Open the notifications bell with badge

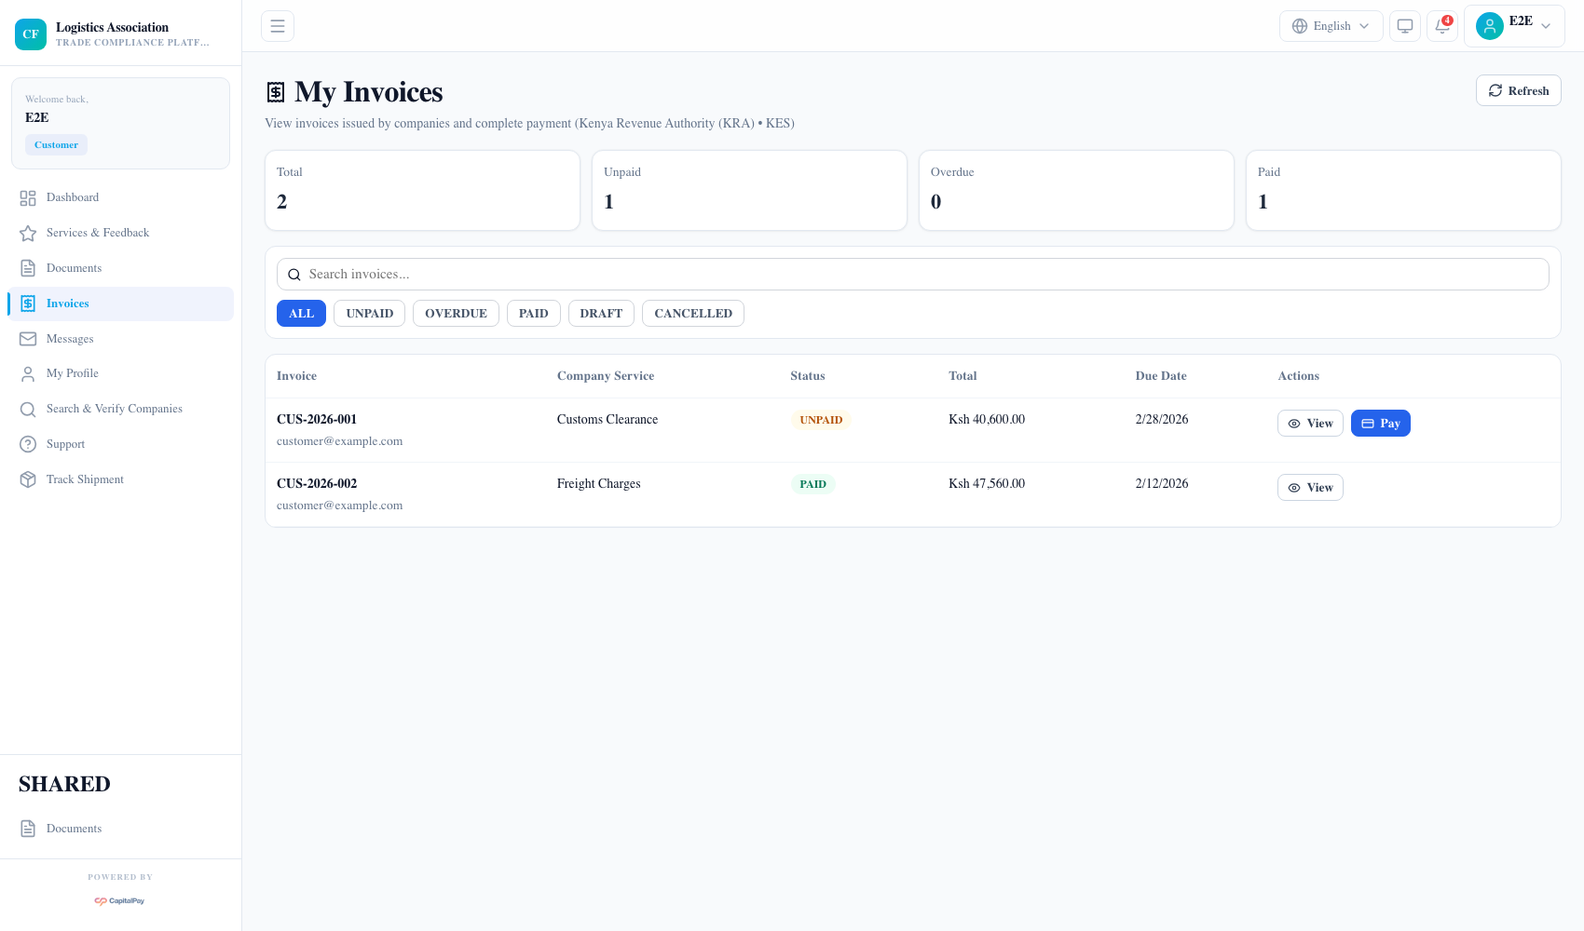click(x=1441, y=26)
